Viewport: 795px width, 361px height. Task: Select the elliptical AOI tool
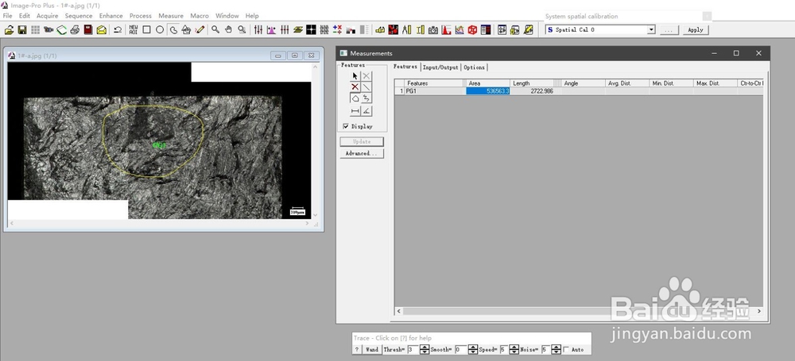(x=160, y=30)
